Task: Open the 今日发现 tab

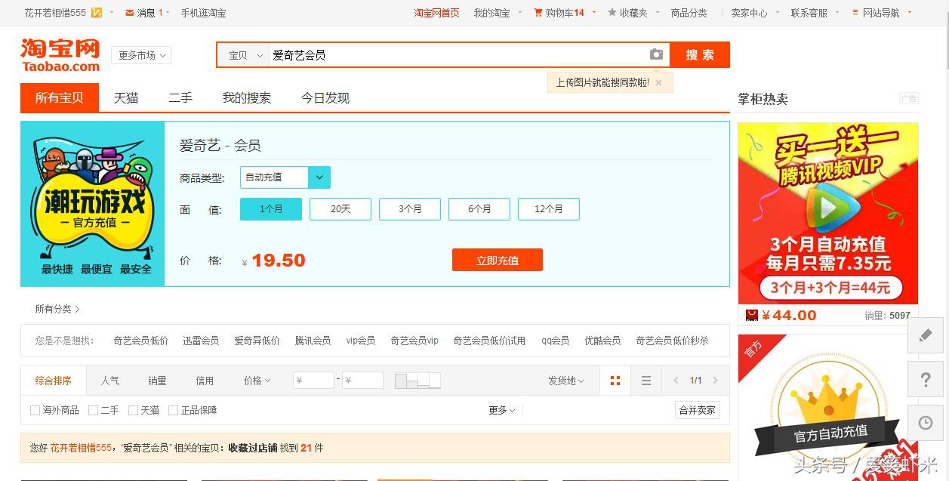Action: (x=325, y=97)
